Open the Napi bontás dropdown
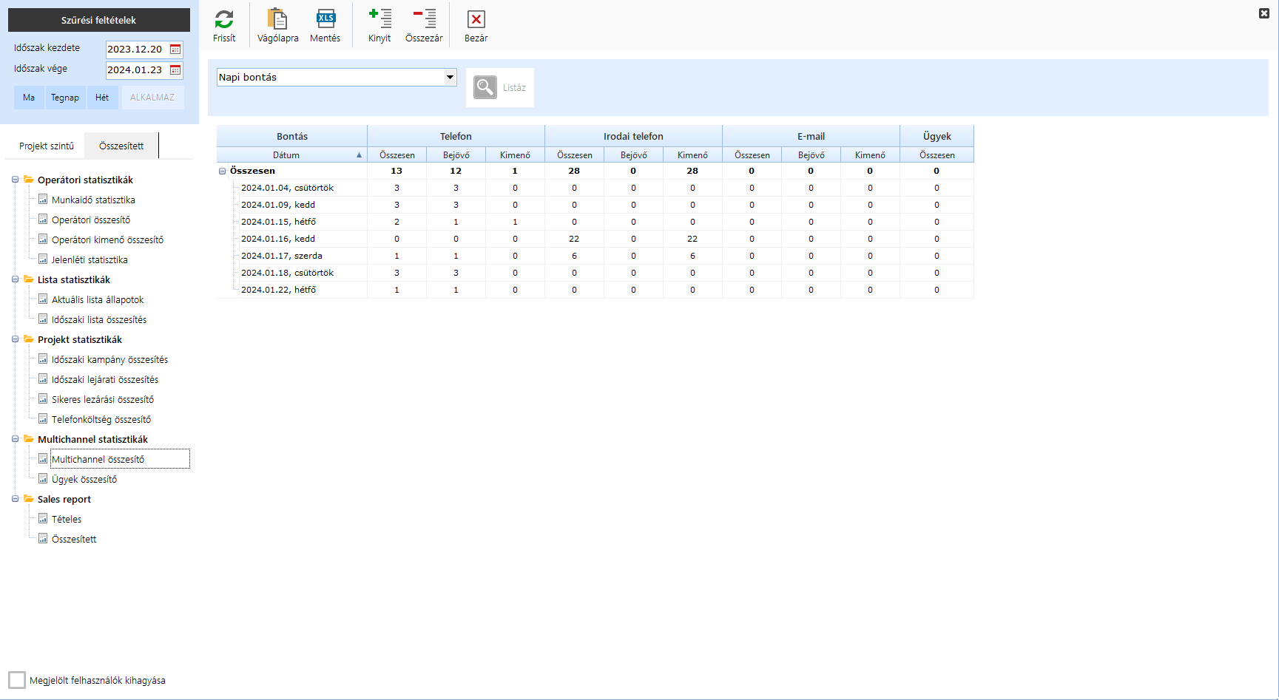The image size is (1279, 700). click(449, 77)
